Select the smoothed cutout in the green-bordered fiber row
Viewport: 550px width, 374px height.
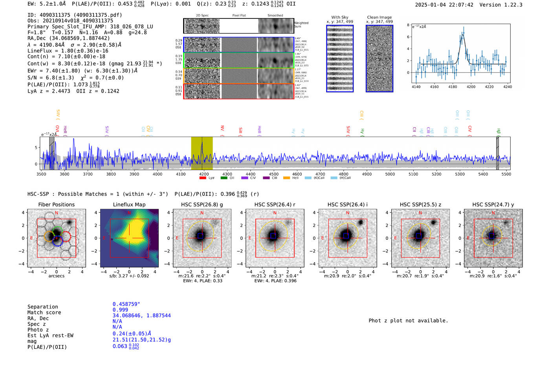(x=276, y=60)
